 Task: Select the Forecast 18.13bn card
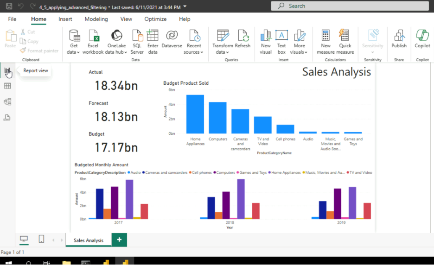[x=116, y=117]
